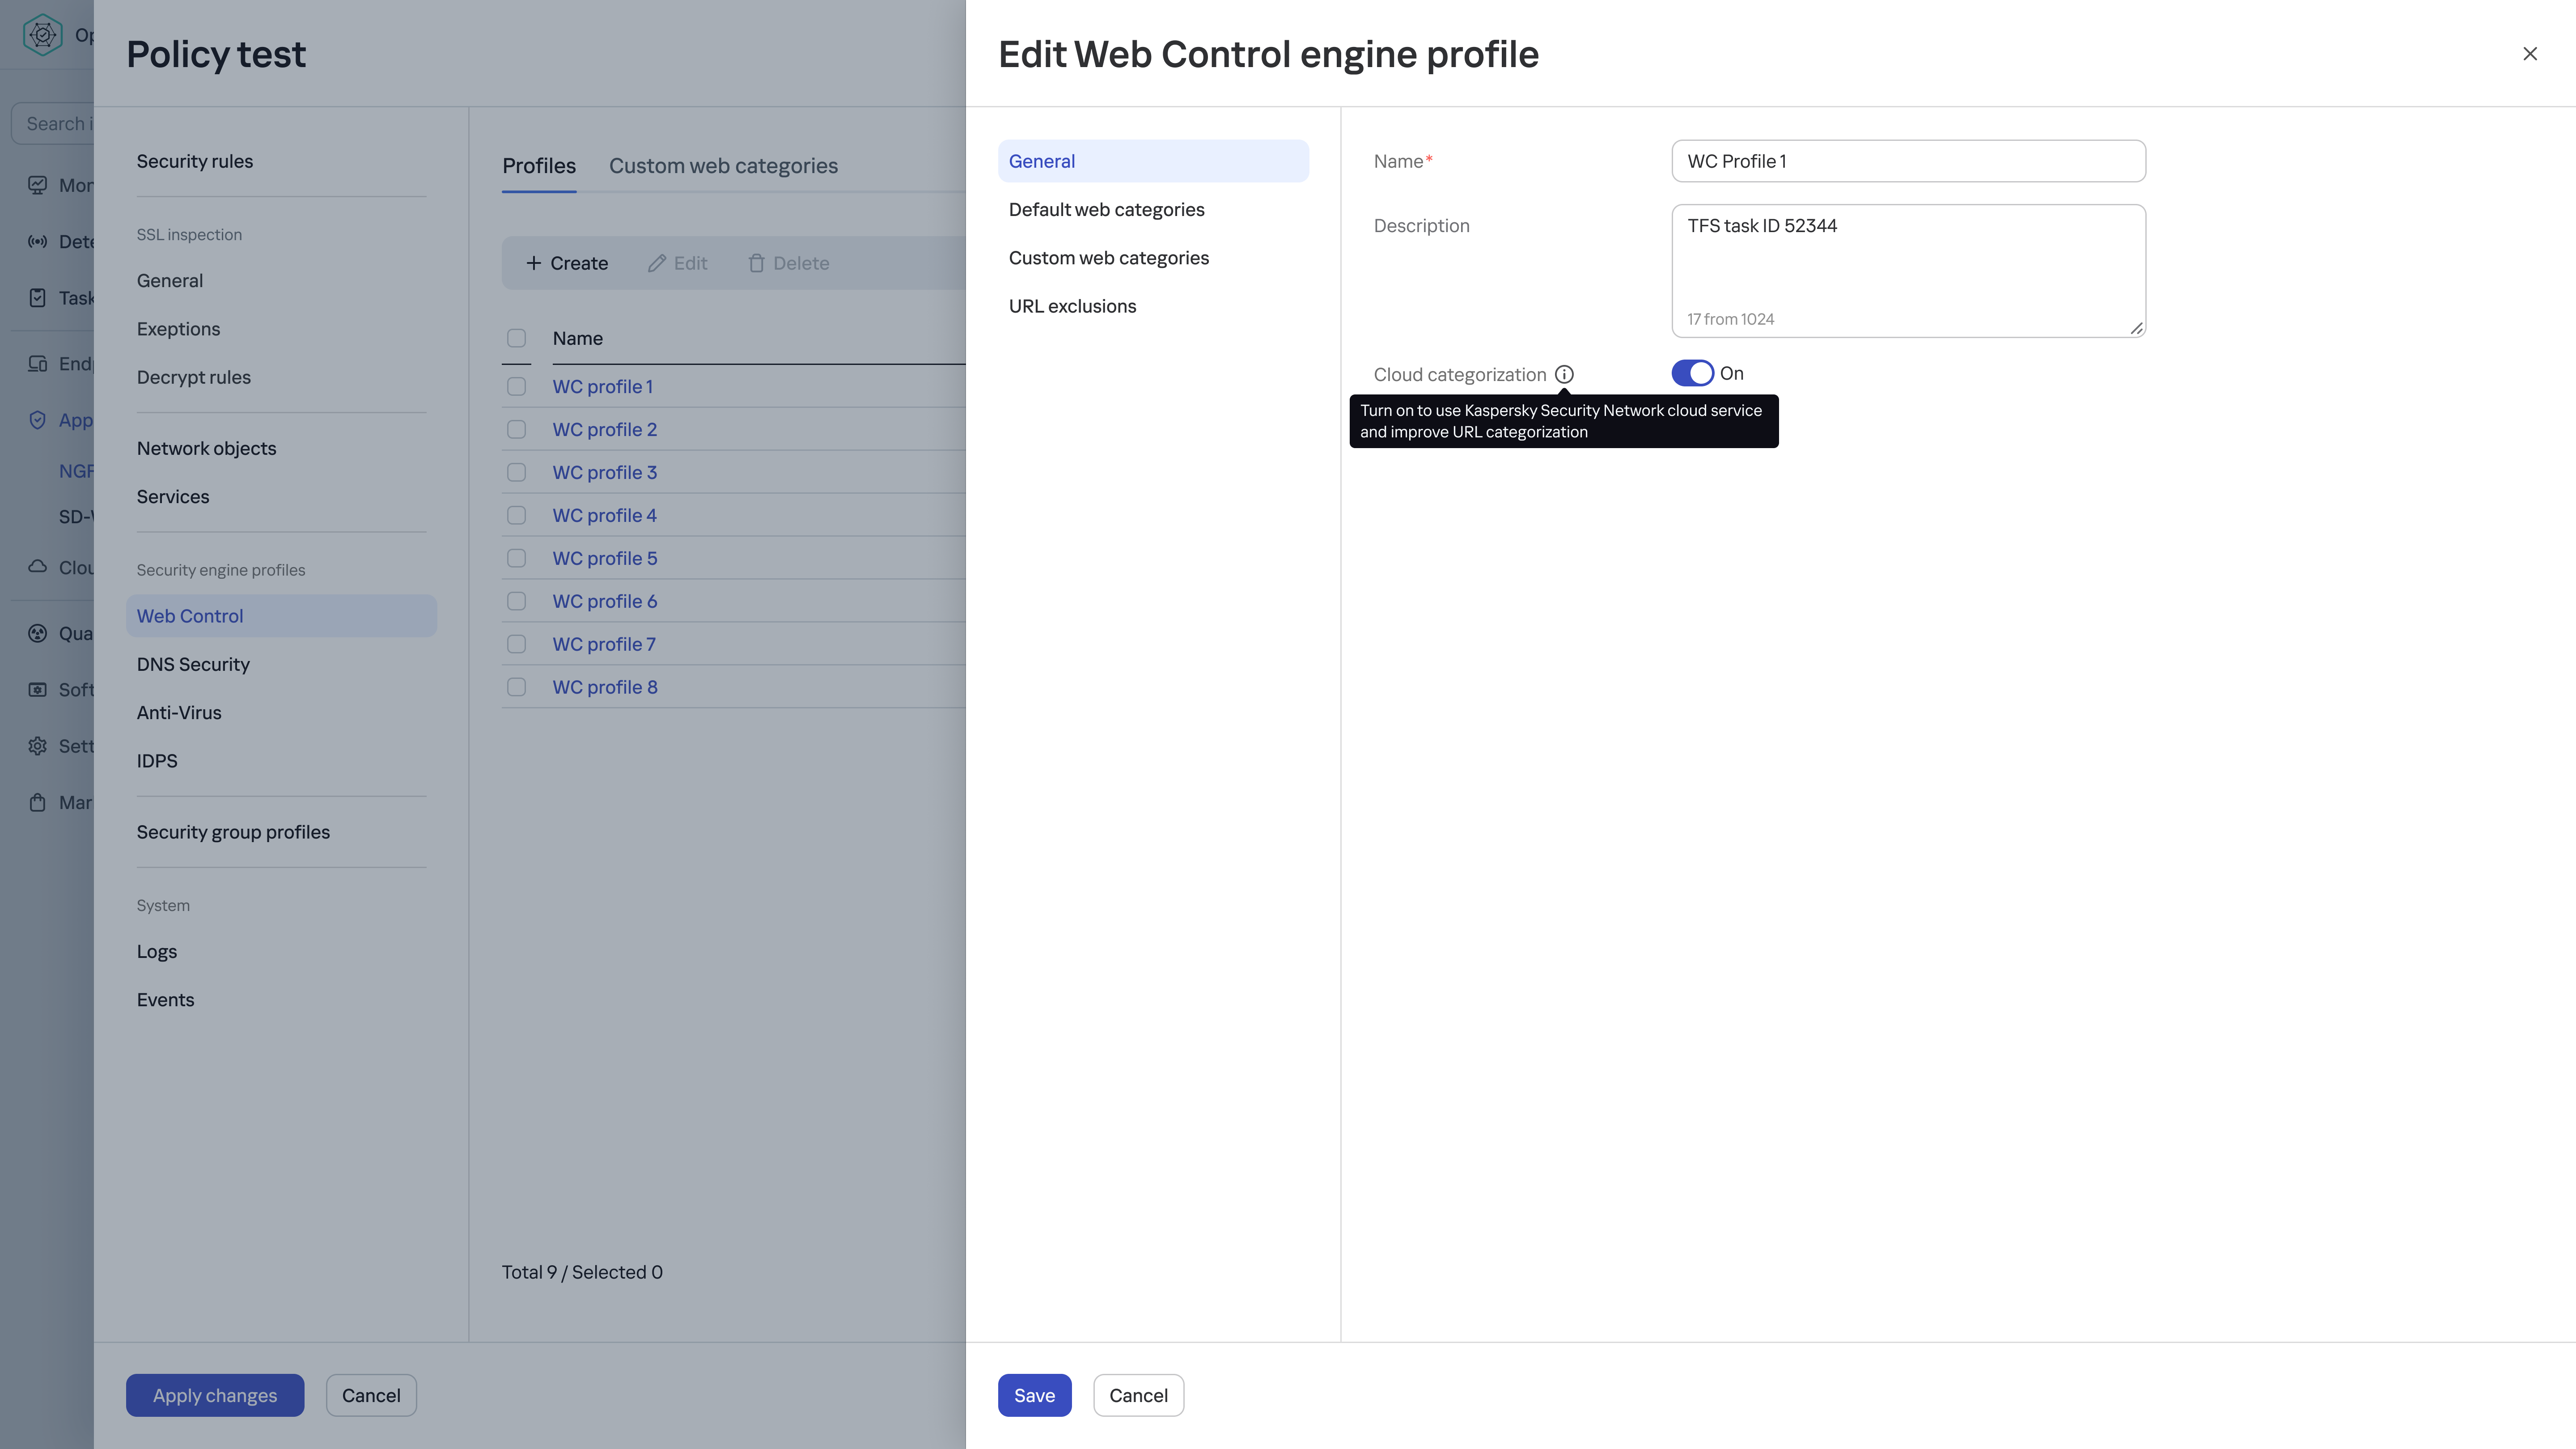The height and width of the screenshot is (1449, 2576).
Task: Open the WC profile 5 link
Action: [604, 558]
